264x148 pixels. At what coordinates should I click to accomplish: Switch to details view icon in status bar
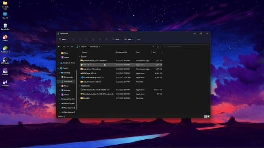[x=205, y=116]
